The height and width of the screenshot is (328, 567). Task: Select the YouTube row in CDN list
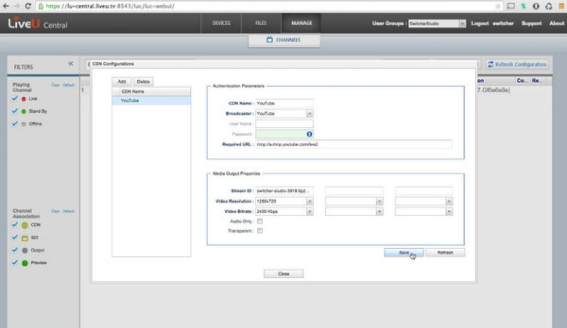point(151,101)
